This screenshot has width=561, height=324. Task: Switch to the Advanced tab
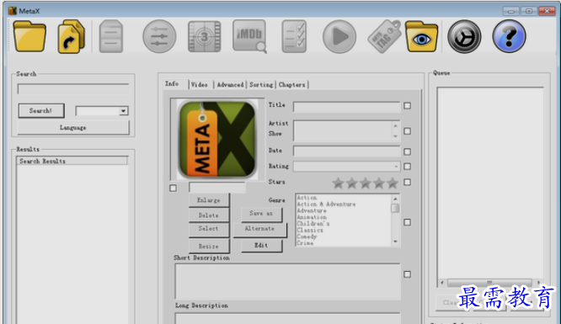pyautogui.click(x=230, y=85)
